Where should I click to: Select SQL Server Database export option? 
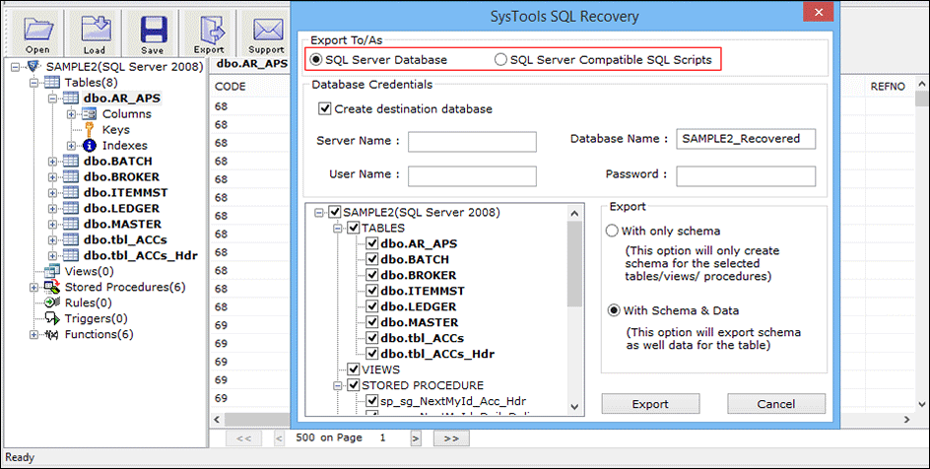pyautogui.click(x=316, y=60)
